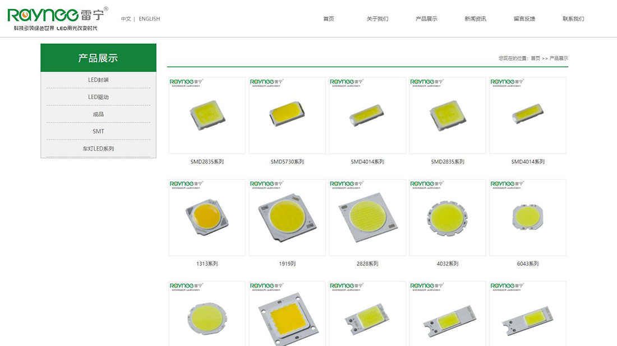The width and height of the screenshot is (617, 346).
Task: Go to 产品展示 in top navigation
Action: pos(426,19)
